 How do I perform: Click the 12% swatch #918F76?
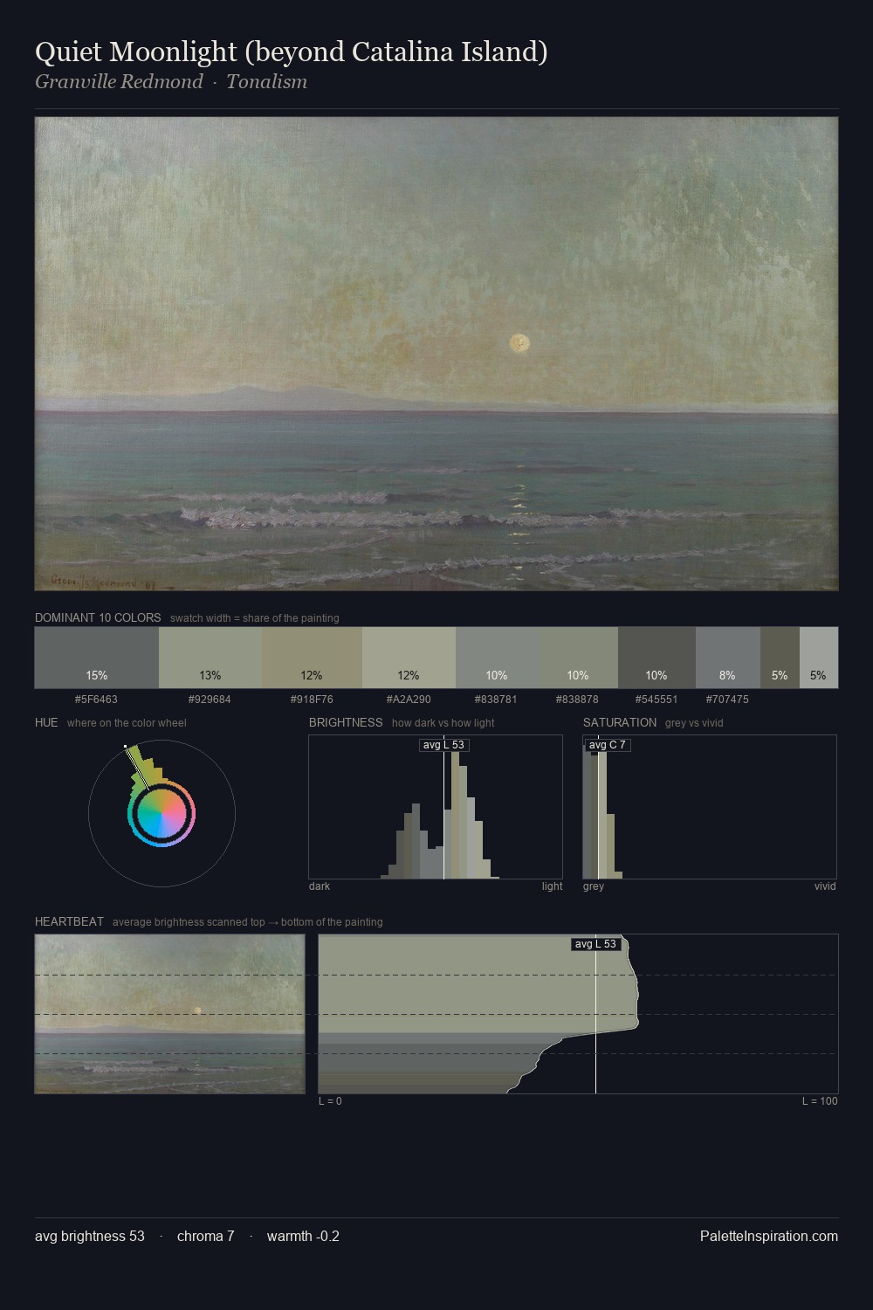(312, 658)
